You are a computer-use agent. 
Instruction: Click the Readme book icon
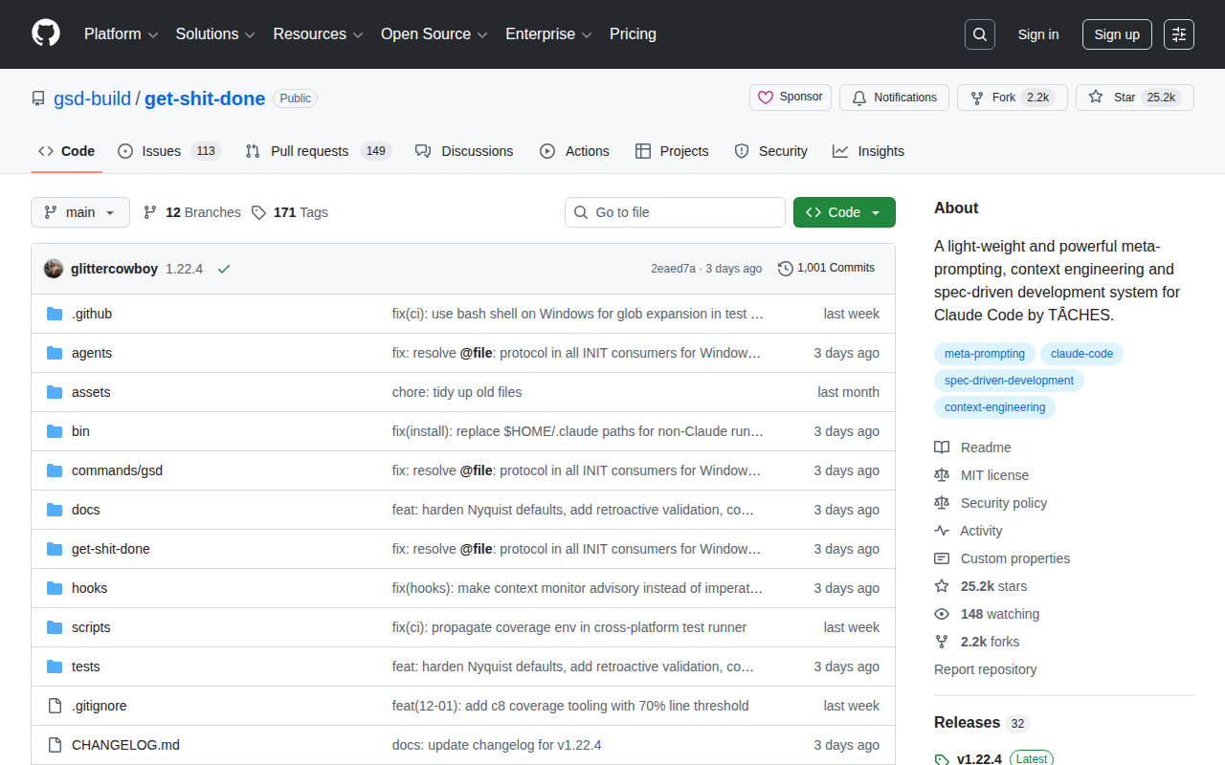click(x=942, y=447)
